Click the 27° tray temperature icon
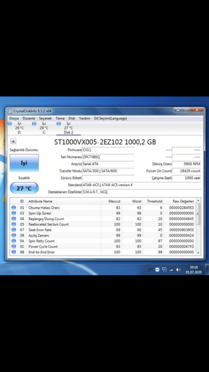This screenshot has height=372, width=209. (x=150, y=269)
